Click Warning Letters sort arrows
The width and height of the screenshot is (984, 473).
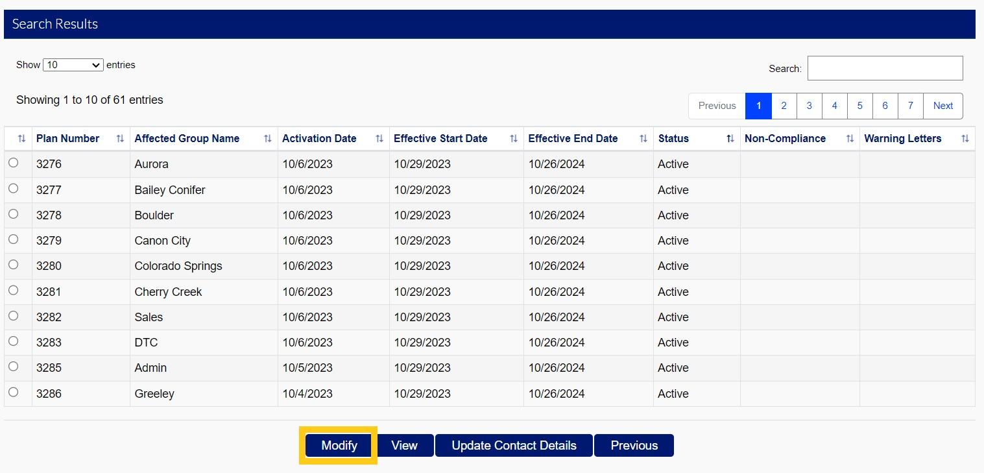pyautogui.click(x=965, y=139)
